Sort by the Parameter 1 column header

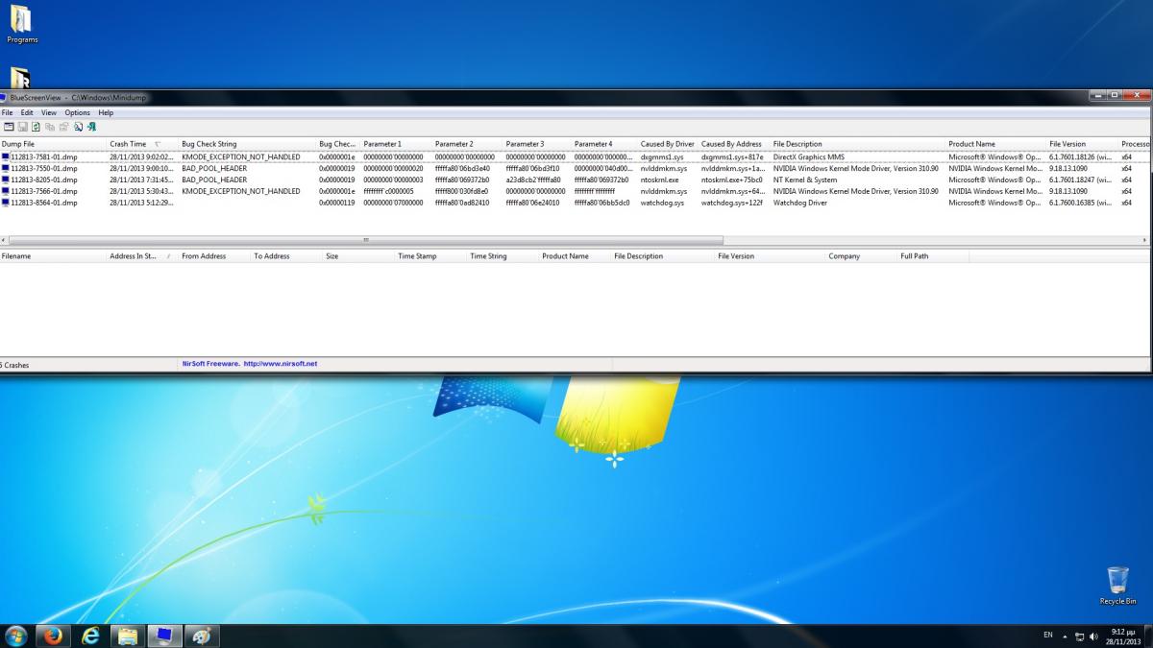(397, 144)
